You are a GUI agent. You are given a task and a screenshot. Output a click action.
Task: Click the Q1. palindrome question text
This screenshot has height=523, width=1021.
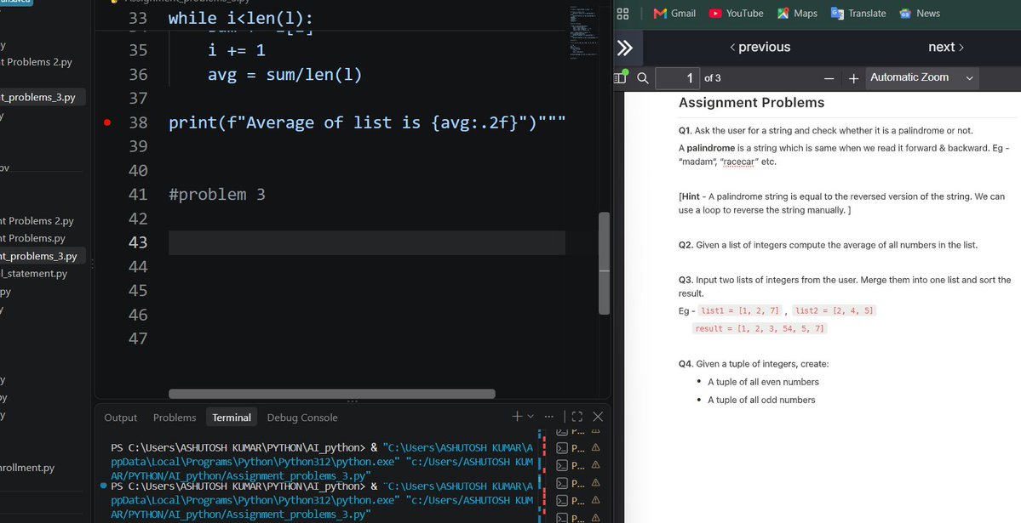click(826, 130)
